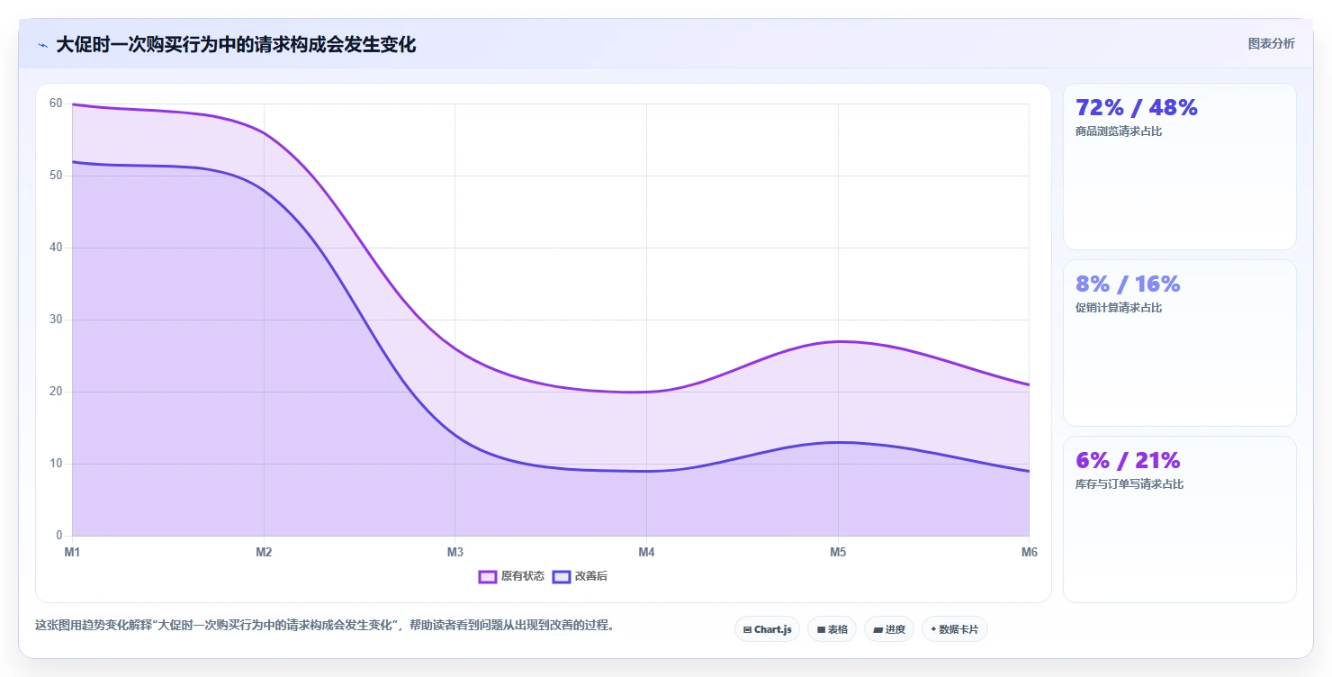Click the M1 x-axis label

[72, 552]
